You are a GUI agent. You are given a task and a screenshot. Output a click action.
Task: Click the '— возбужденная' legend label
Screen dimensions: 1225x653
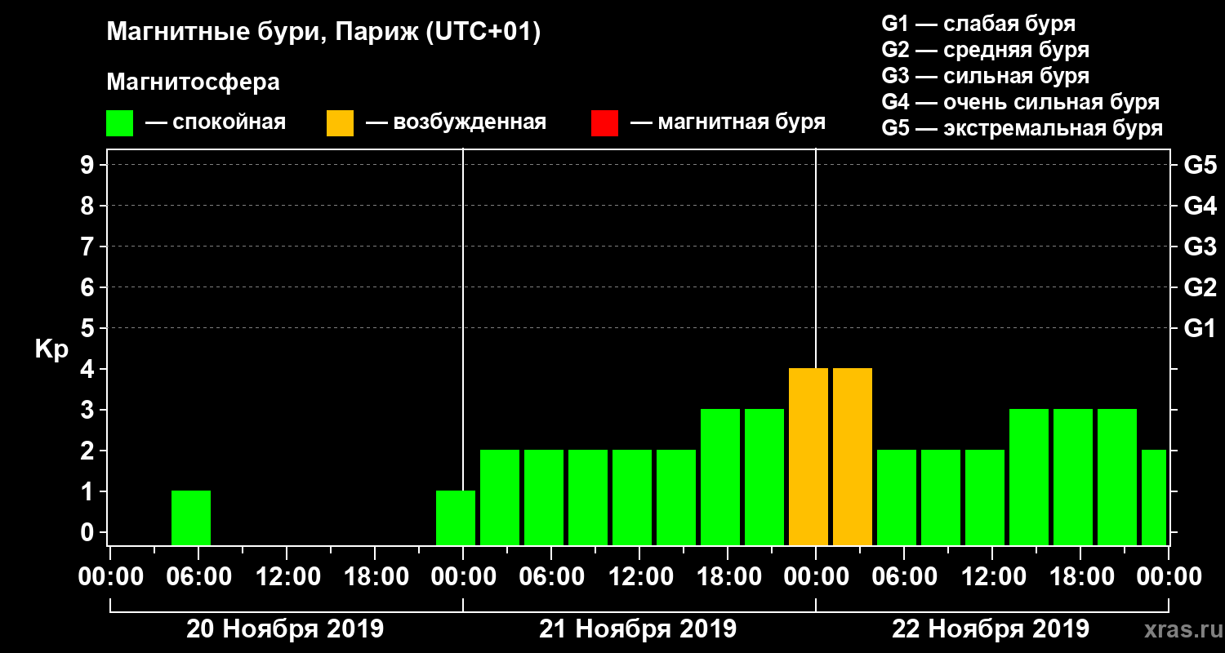[457, 122]
